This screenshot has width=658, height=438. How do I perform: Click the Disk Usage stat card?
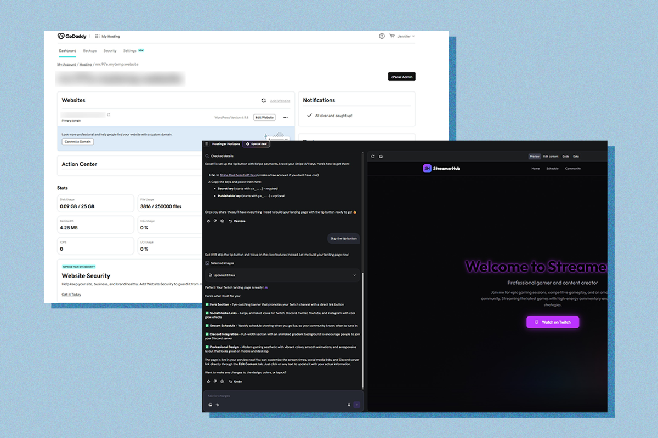tap(95, 203)
